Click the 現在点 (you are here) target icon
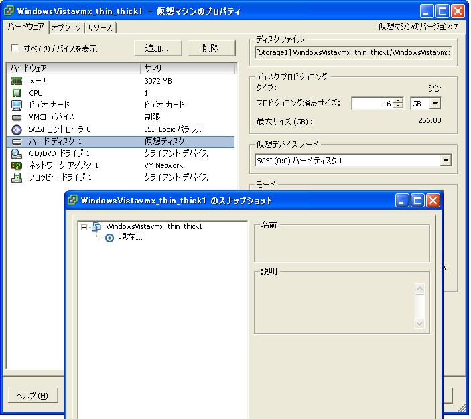Viewport: 471px width, 419px height. coord(109,238)
